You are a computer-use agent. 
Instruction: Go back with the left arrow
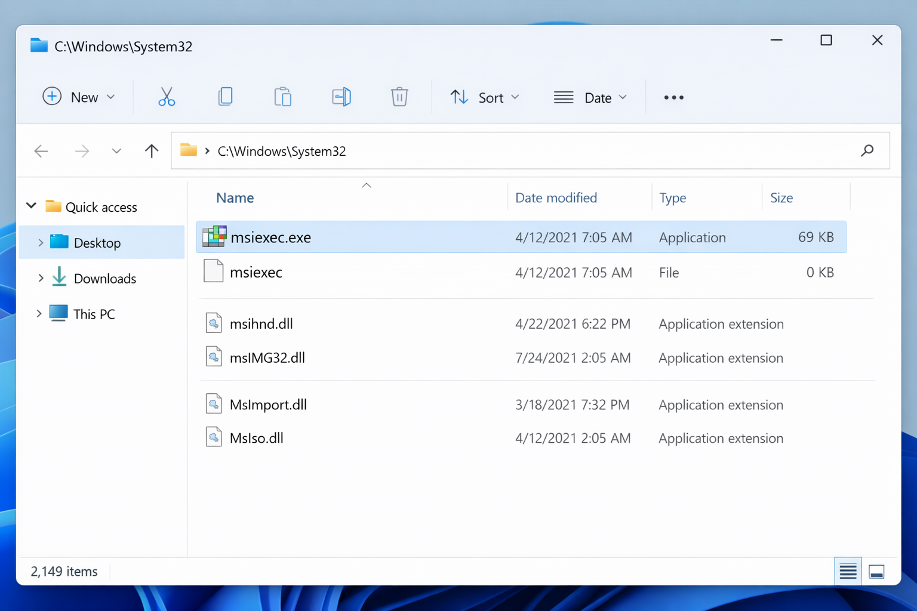click(x=41, y=151)
